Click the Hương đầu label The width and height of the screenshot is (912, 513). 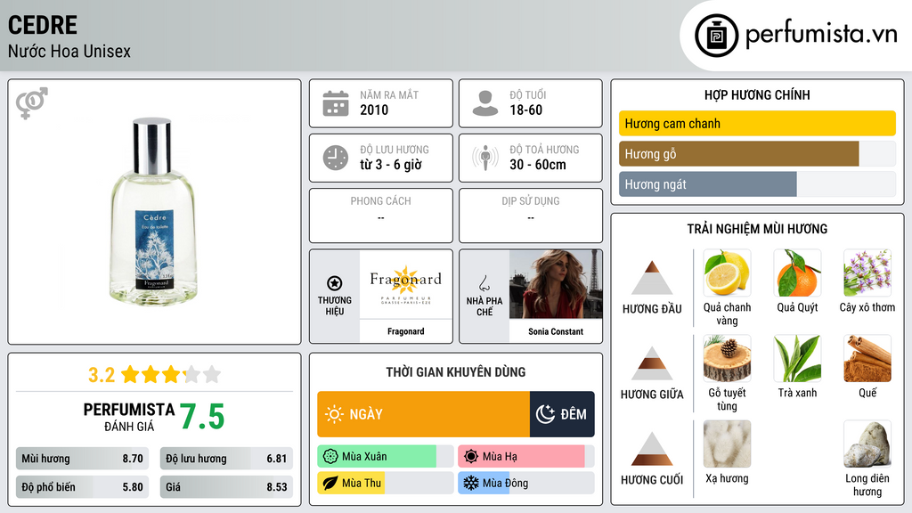click(652, 309)
